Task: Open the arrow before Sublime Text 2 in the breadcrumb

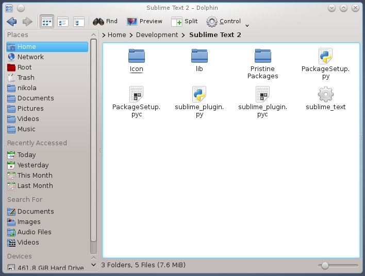Action: [x=184, y=35]
